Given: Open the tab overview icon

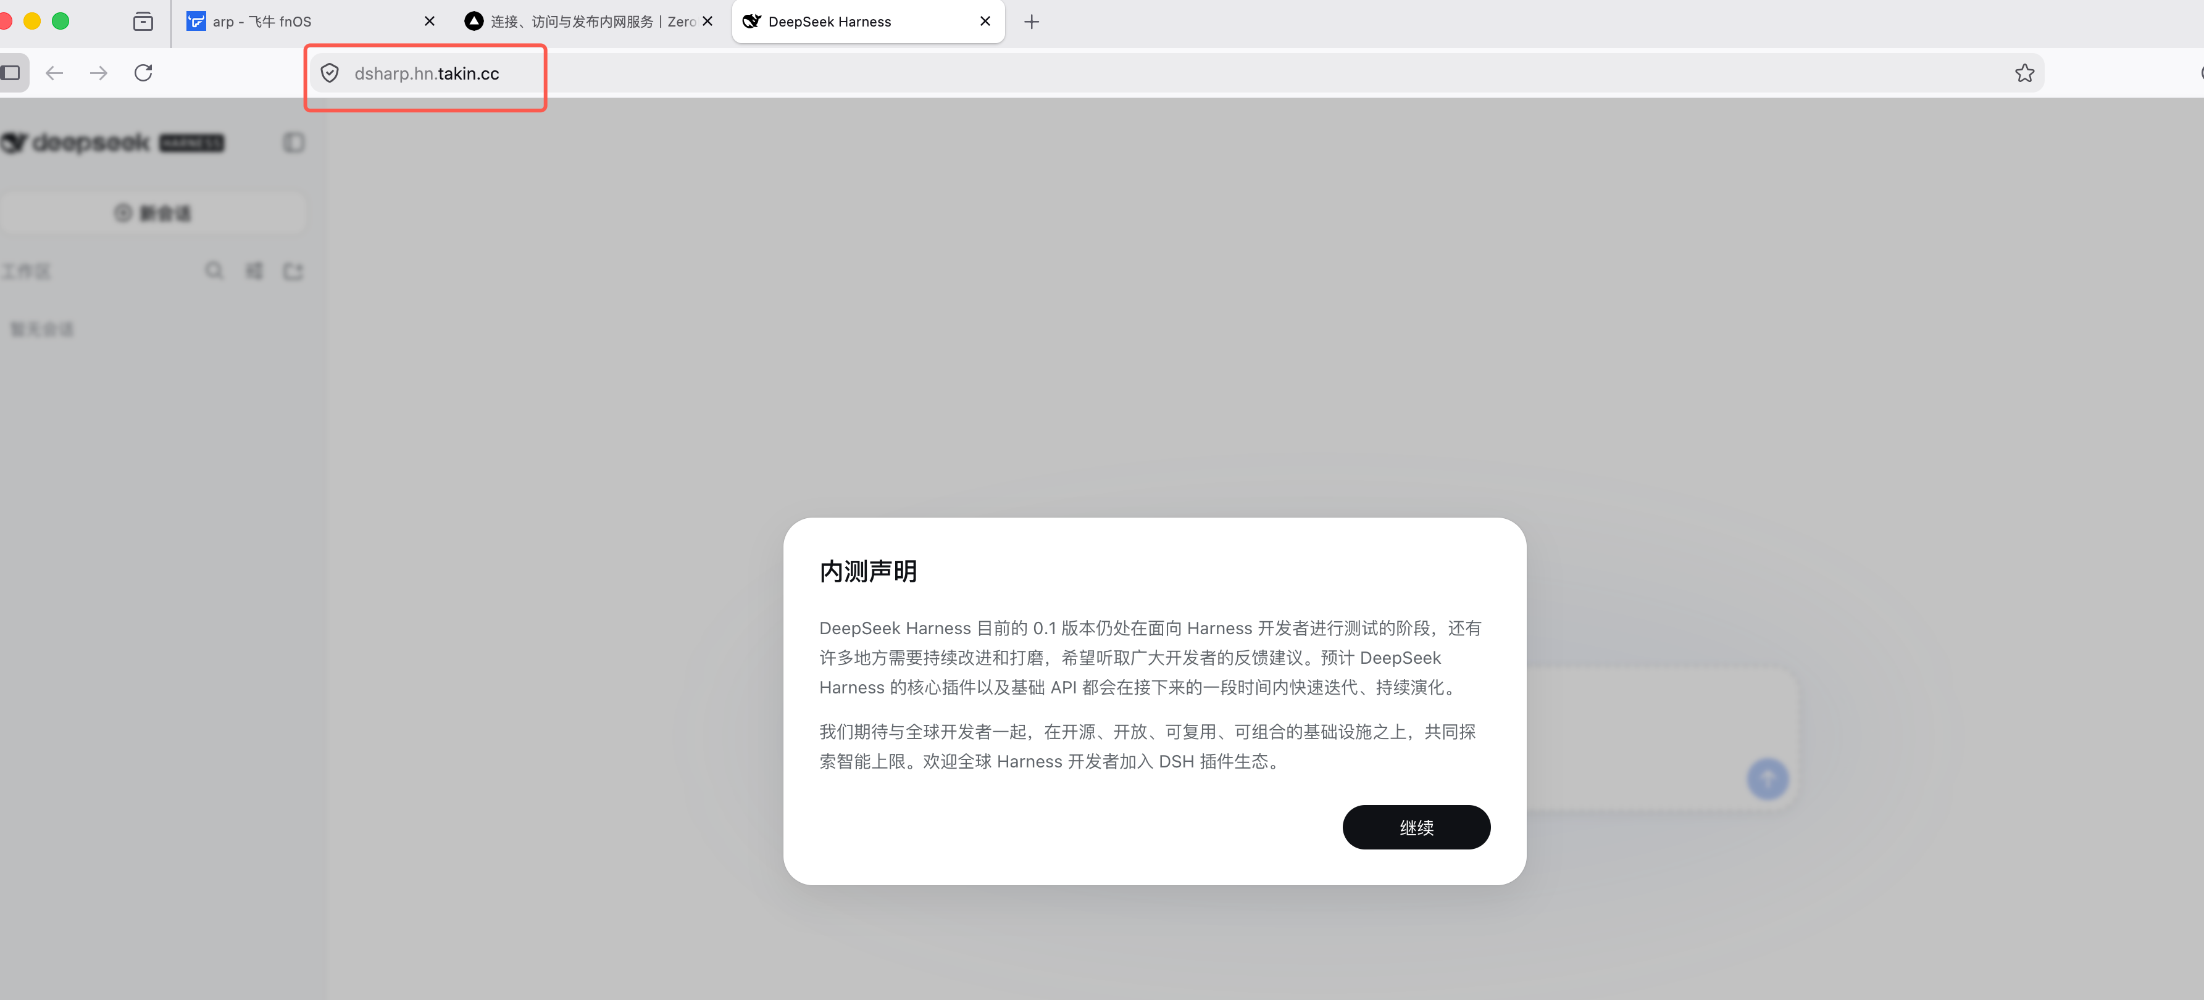Looking at the screenshot, I should (x=143, y=22).
